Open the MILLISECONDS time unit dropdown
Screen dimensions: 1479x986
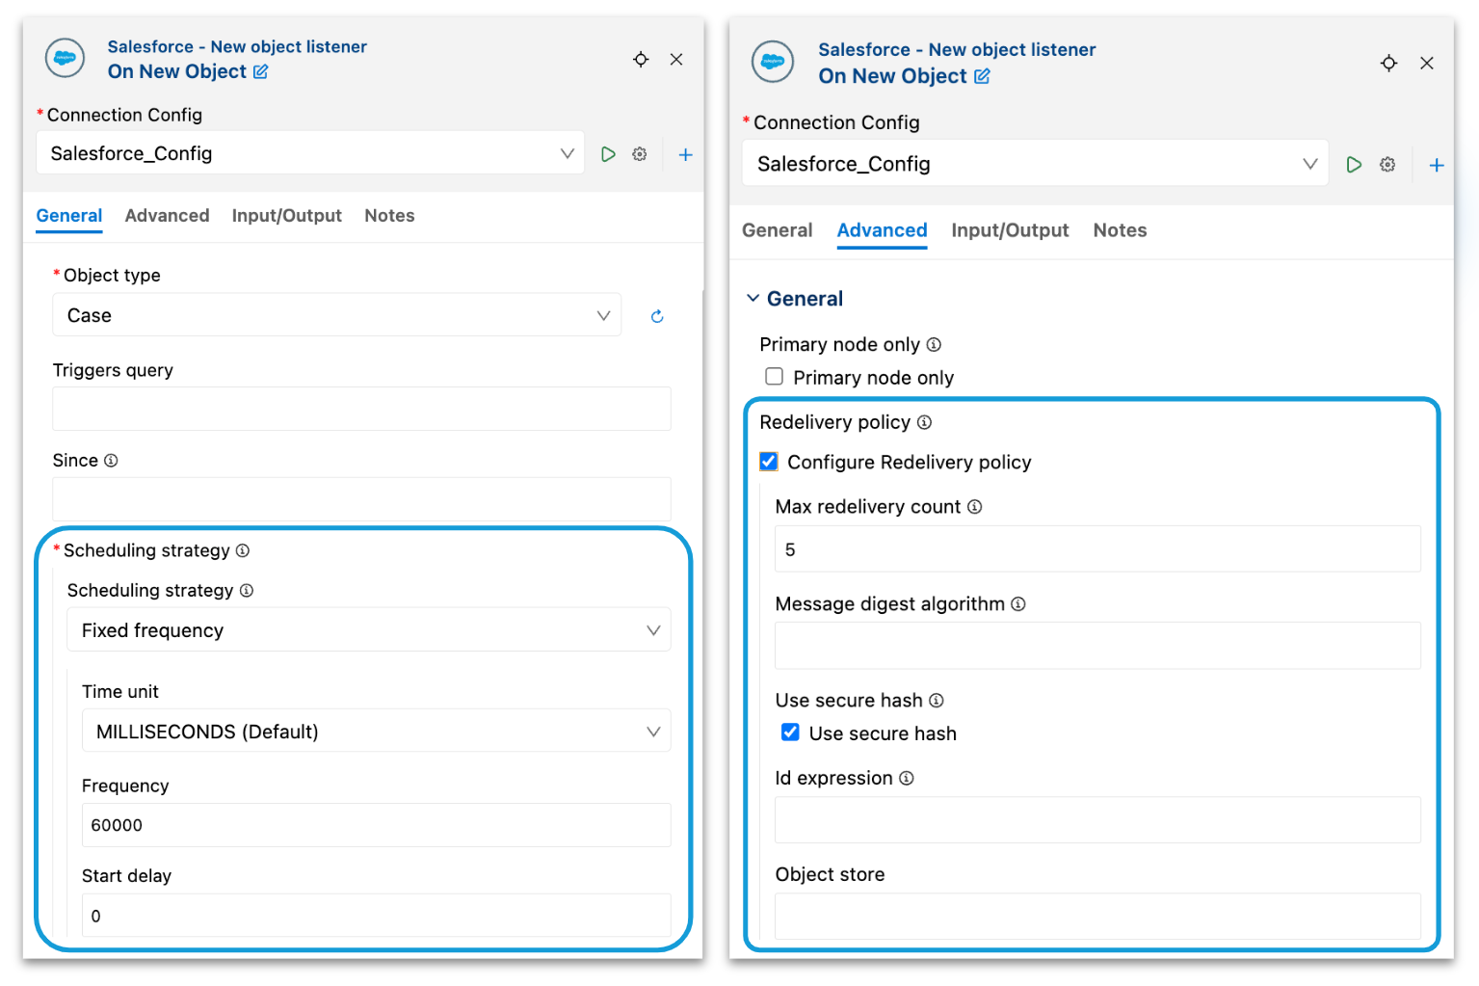(x=377, y=732)
